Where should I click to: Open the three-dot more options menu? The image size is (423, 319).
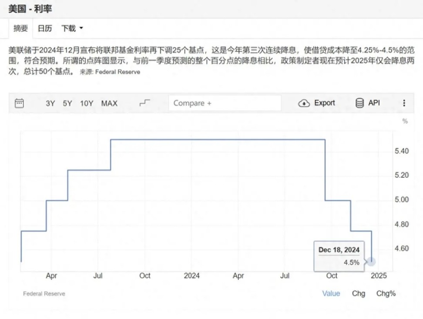pyautogui.click(x=404, y=103)
